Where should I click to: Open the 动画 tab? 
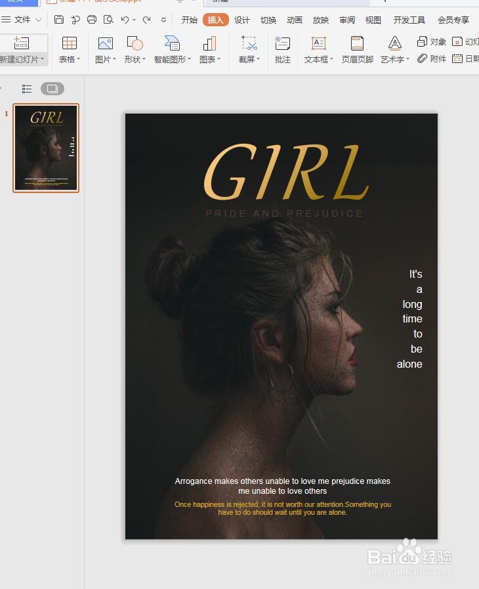[x=295, y=20]
